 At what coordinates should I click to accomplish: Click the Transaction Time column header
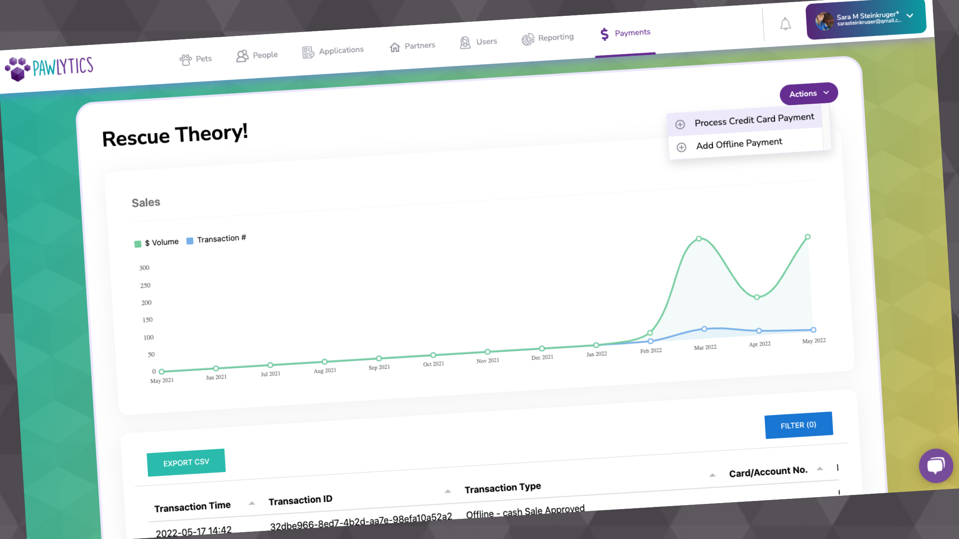point(193,507)
